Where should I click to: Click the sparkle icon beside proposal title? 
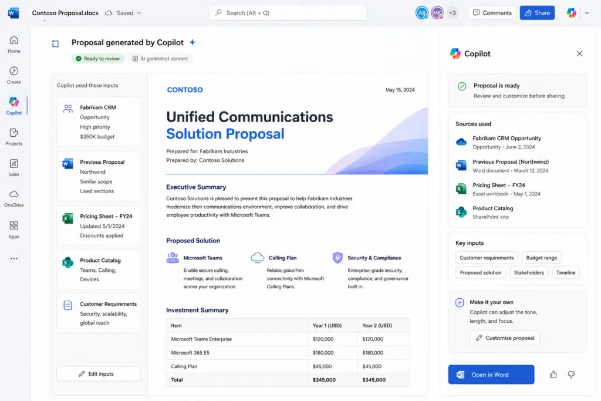pos(193,42)
